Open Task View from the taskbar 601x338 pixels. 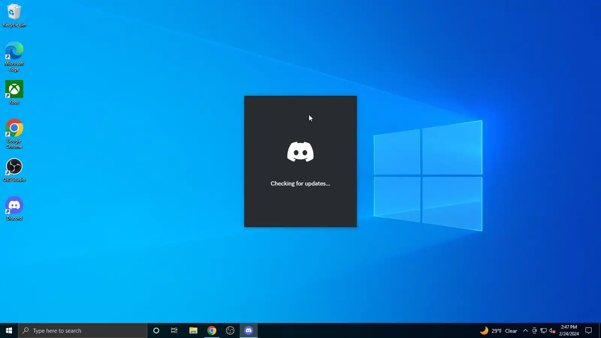click(x=174, y=330)
